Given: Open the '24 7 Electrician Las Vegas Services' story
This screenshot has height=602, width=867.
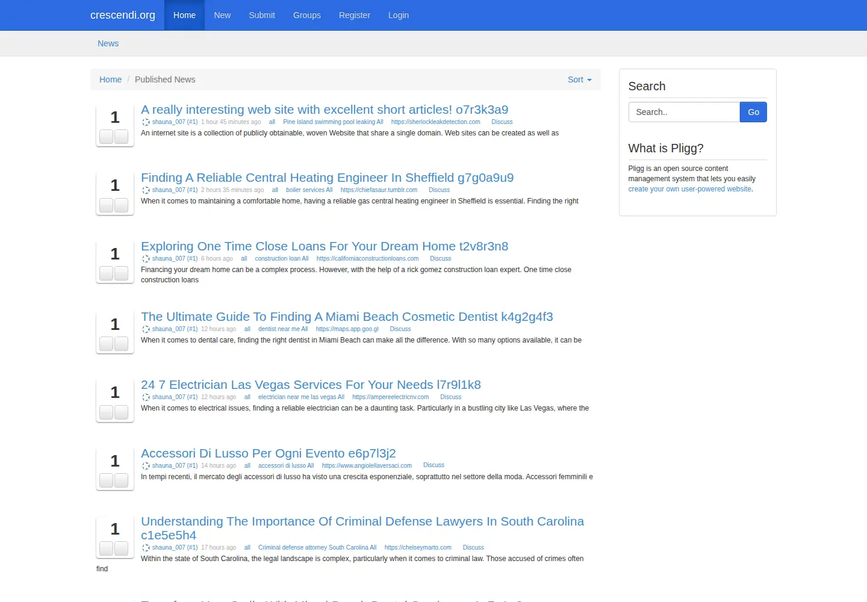Looking at the screenshot, I should 311,385.
